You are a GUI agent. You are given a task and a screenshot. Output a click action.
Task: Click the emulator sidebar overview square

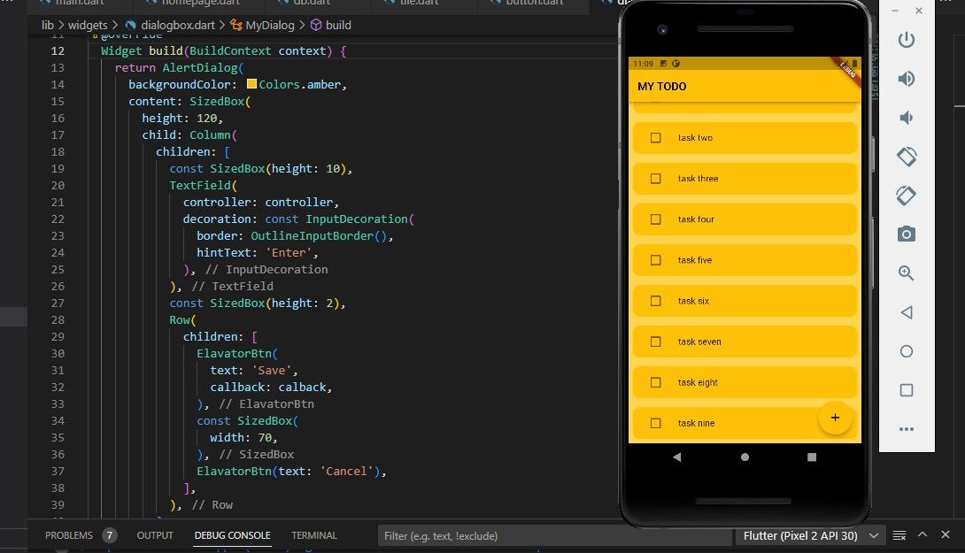(x=906, y=390)
